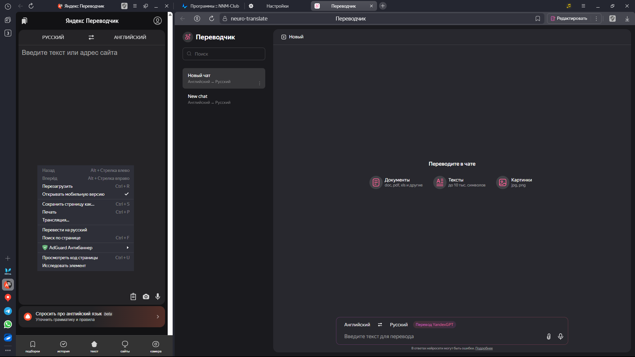The height and width of the screenshot is (357, 635).
Task: Choose 'Просмотреть код страницы' entry
Action: [x=86, y=258]
